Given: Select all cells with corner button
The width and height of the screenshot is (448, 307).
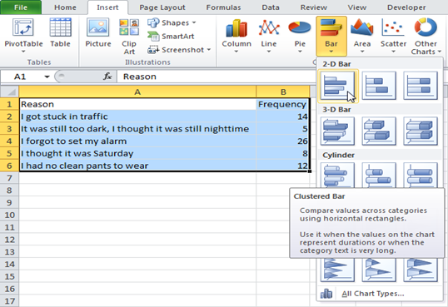Looking at the screenshot, I should pyautogui.click(x=9, y=92).
